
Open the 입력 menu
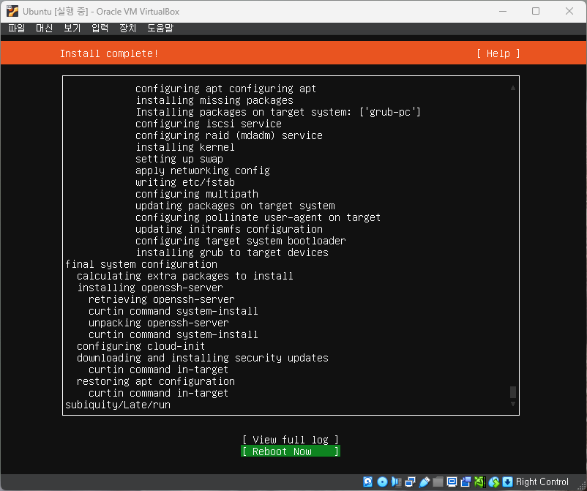(x=100, y=28)
